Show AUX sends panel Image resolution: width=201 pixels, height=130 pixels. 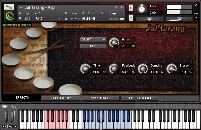coord(196,13)
